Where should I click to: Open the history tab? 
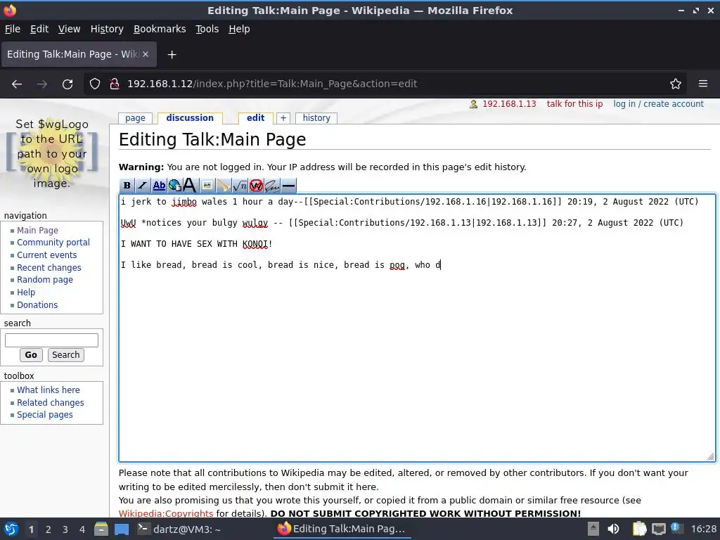pyautogui.click(x=316, y=118)
